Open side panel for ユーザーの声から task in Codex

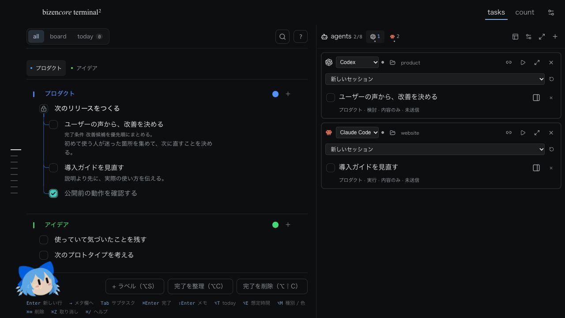536,98
